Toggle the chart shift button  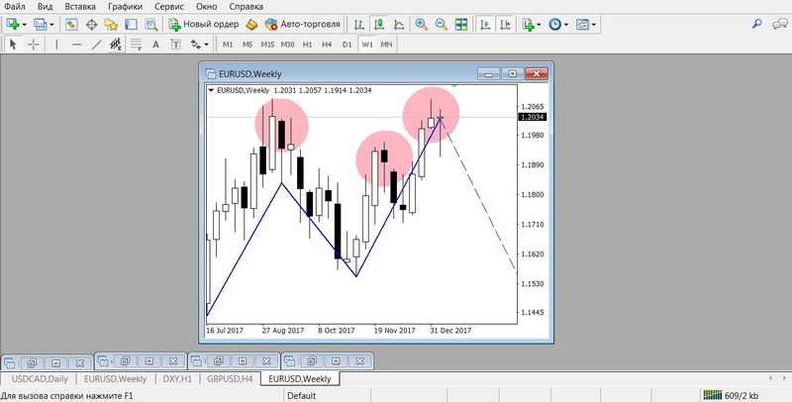click(x=504, y=24)
